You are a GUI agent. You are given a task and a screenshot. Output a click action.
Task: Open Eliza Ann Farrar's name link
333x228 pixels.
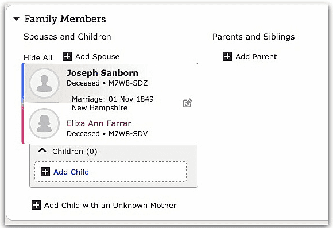(x=99, y=123)
